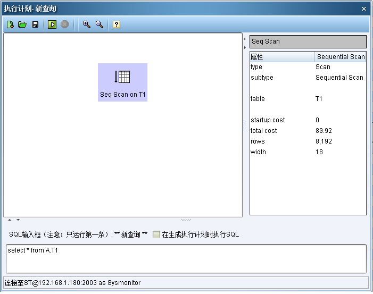The width and height of the screenshot is (373, 294).
Task: Close the execution plan window
Action: point(364,9)
